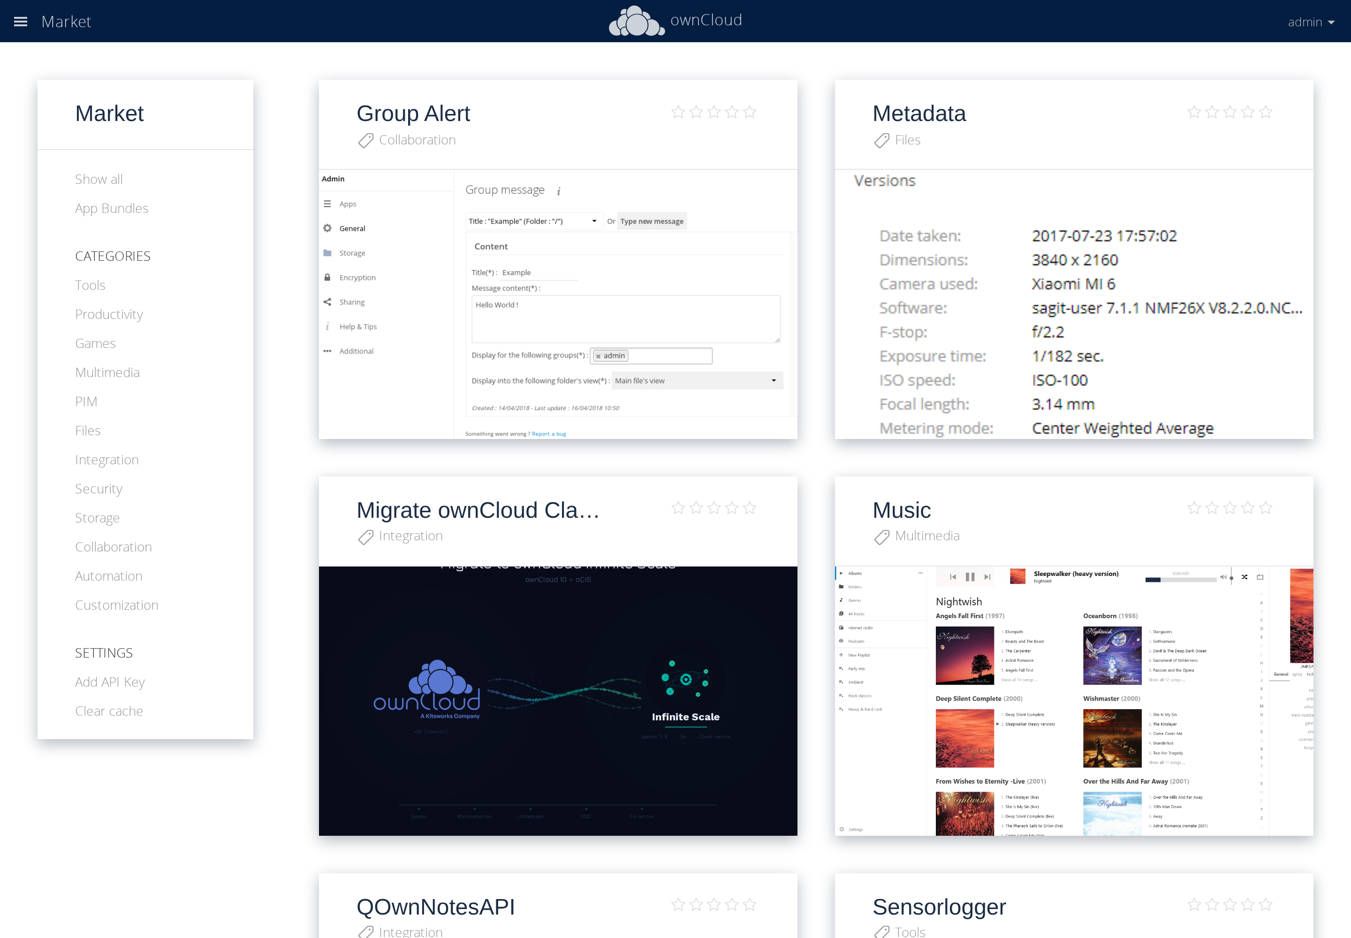
Task: Filter by Automation category
Action: (x=109, y=576)
